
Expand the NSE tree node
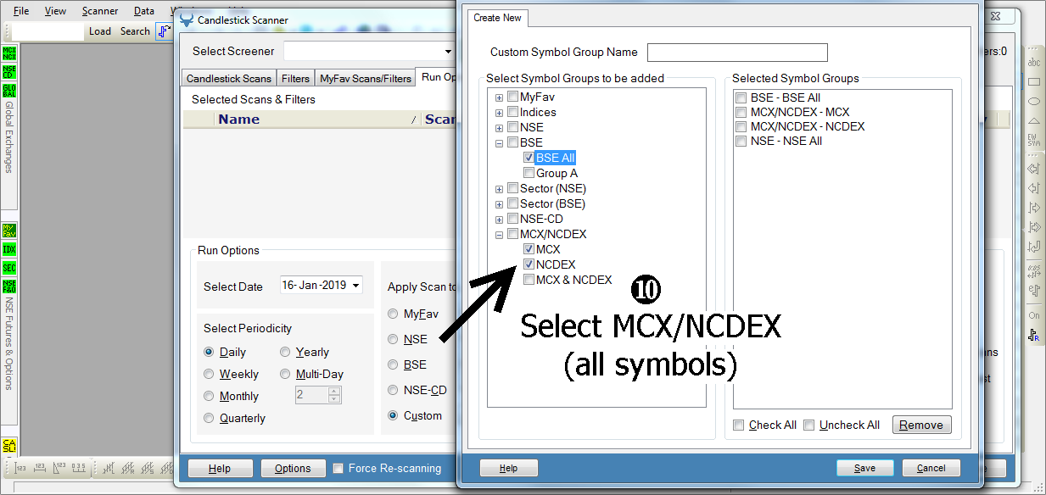click(500, 128)
